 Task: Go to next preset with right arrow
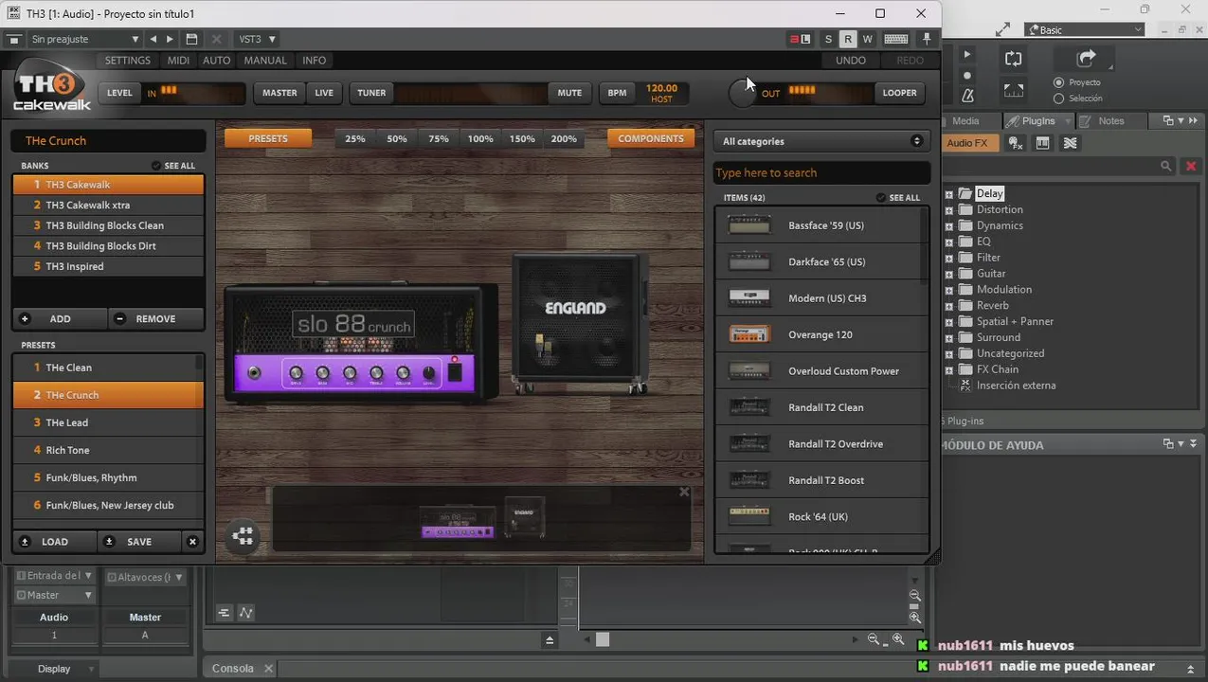[x=170, y=39]
